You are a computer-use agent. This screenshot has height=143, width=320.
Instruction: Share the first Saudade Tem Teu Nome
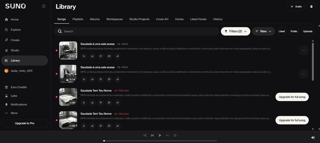(x=117, y=103)
